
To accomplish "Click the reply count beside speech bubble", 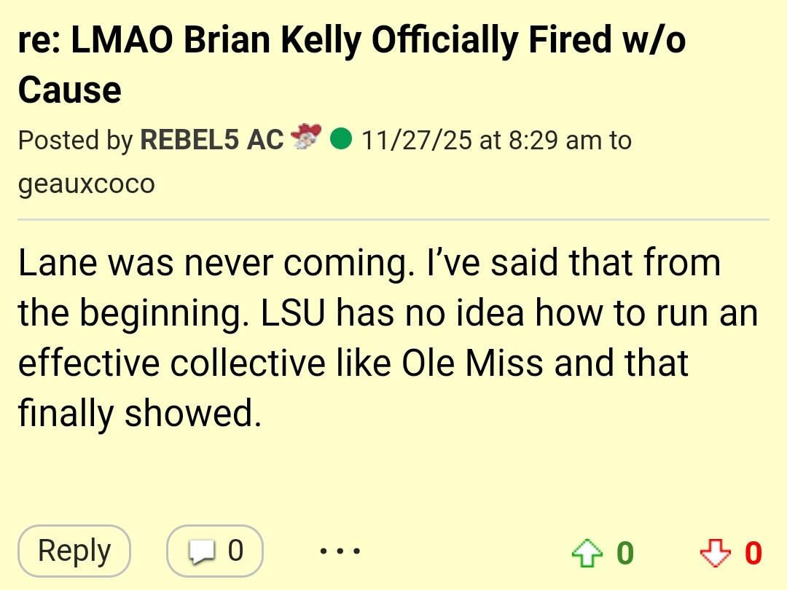I will pos(235,551).
